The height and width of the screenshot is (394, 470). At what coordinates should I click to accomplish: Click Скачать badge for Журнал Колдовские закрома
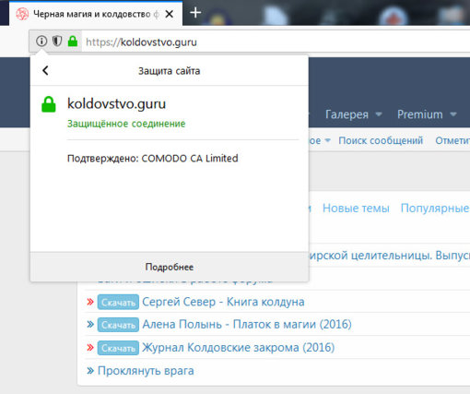118,348
